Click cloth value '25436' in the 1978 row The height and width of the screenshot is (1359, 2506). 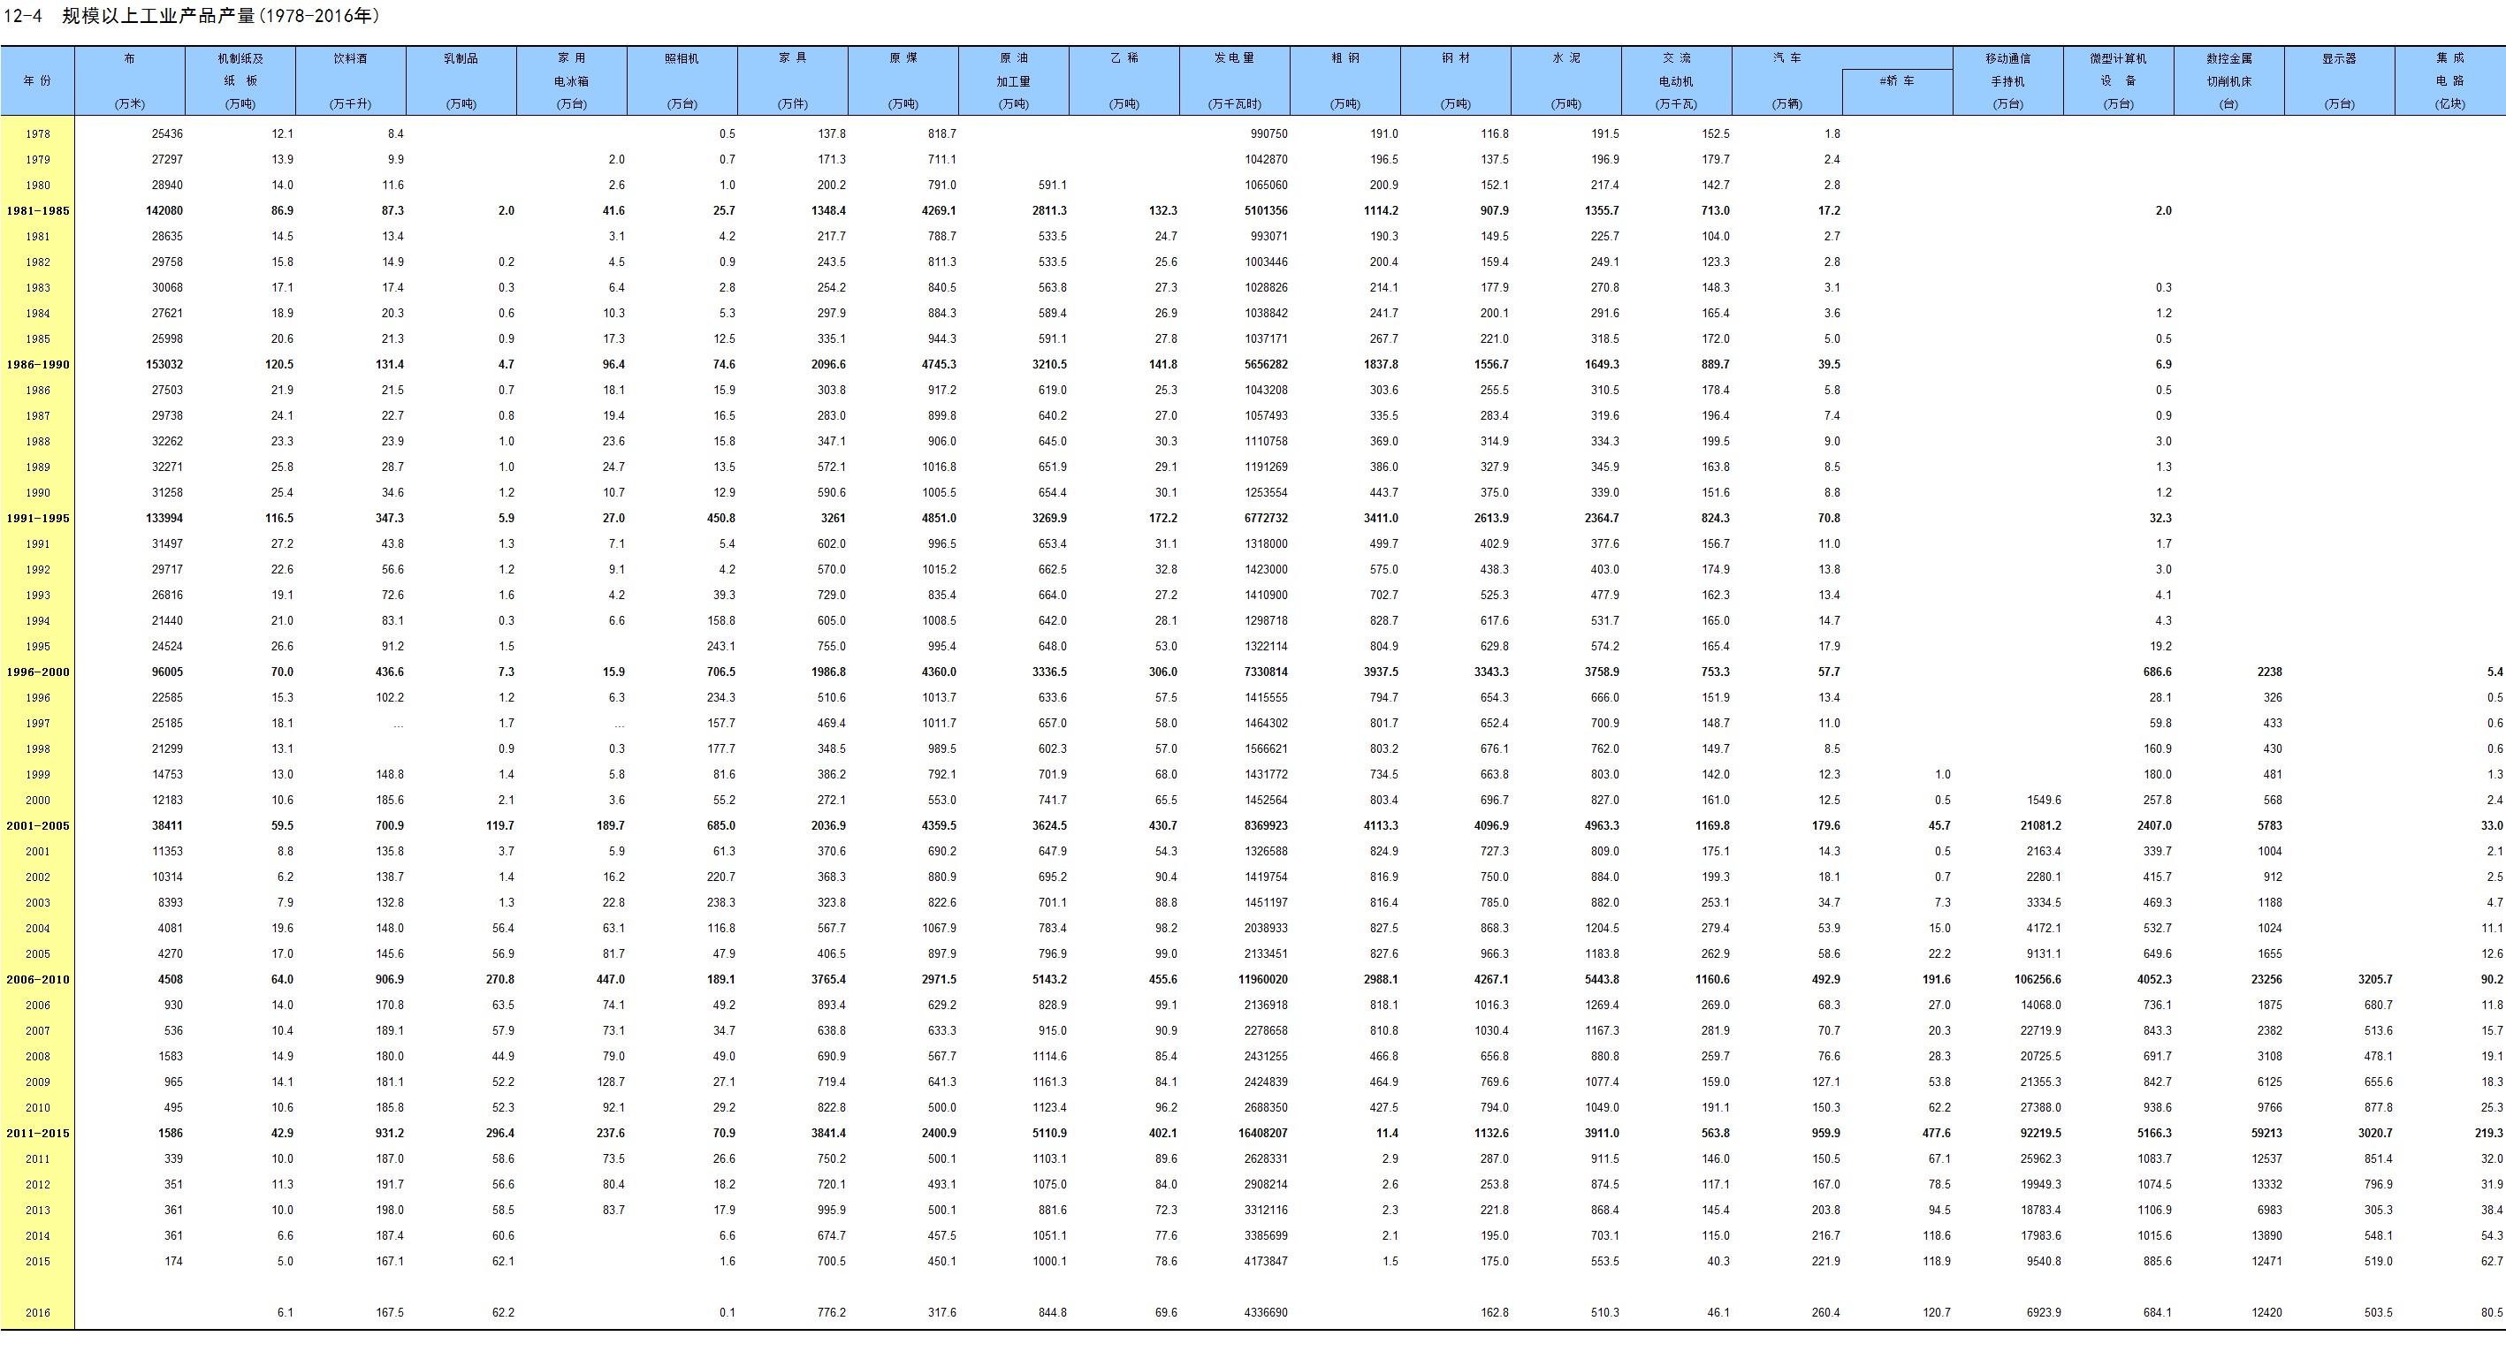166,134
